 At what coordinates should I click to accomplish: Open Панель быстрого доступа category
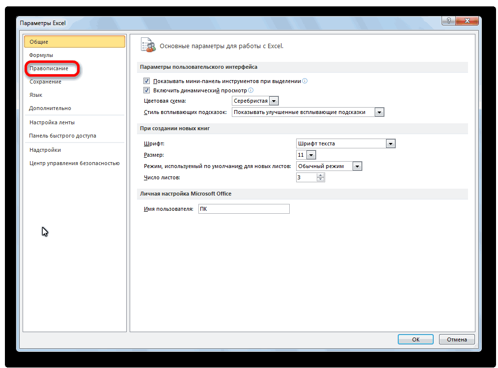[x=75, y=136]
